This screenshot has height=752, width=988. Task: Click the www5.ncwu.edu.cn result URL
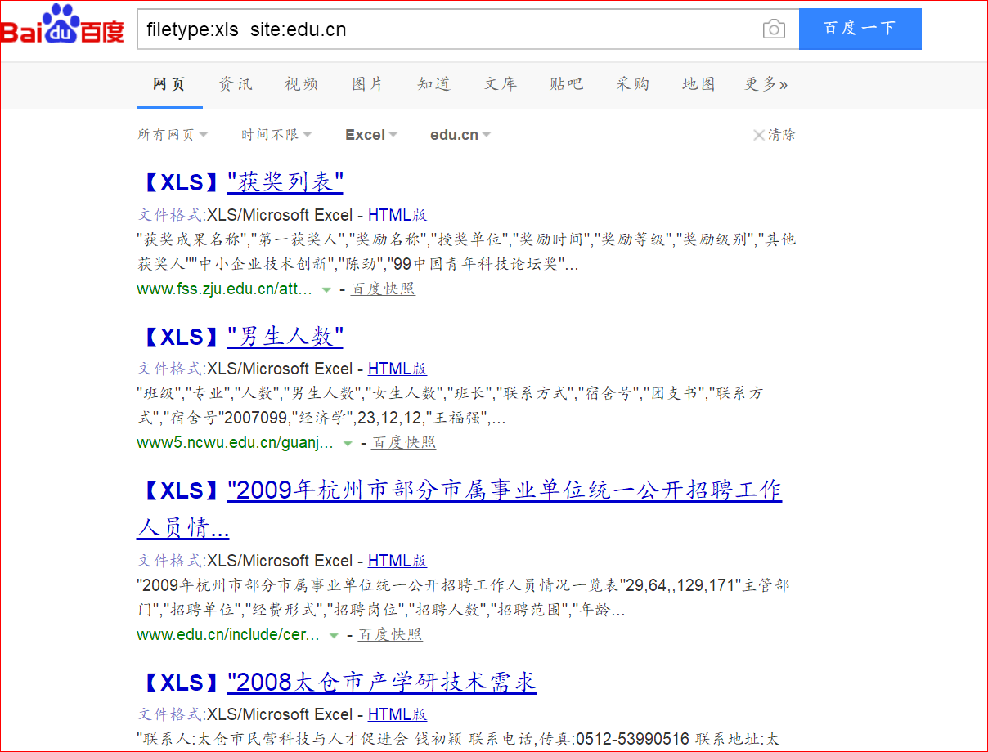tap(236, 442)
